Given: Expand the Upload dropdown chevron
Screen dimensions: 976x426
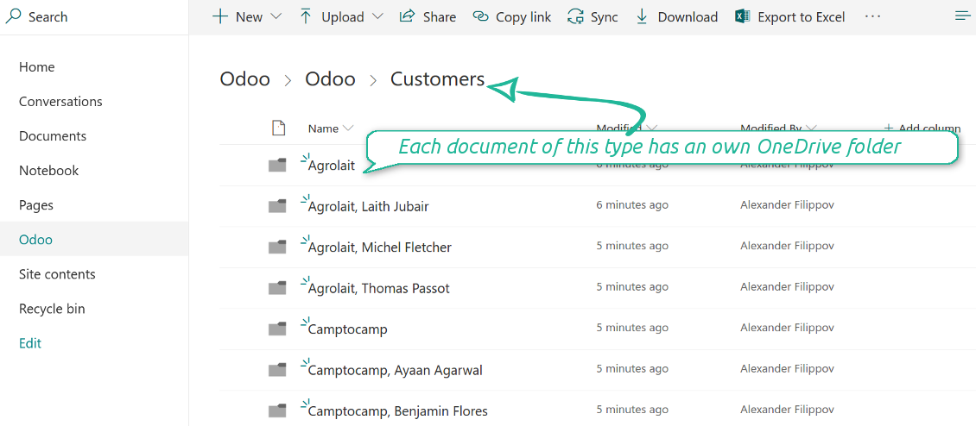Looking at the screenshot, I should [378, 16].
